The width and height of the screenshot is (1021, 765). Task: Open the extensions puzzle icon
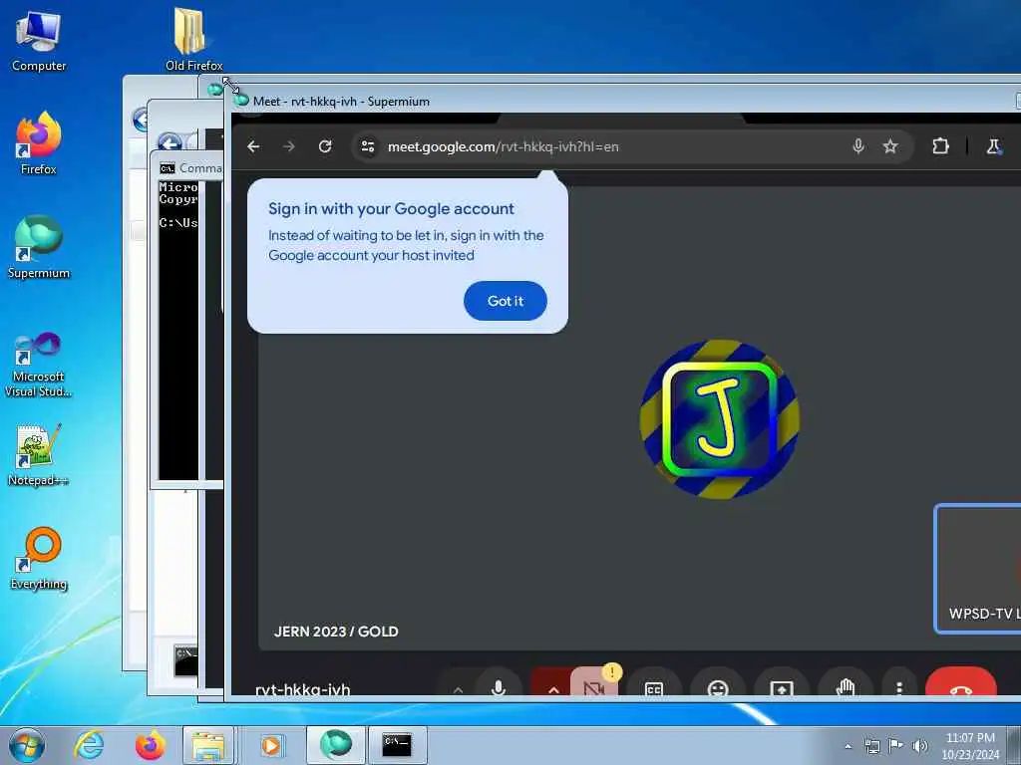coord(940,146)
